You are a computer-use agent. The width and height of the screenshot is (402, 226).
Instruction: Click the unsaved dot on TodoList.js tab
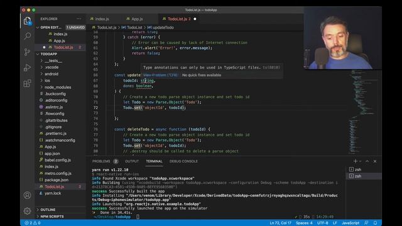pyautogui.click(x=195, y=19)
